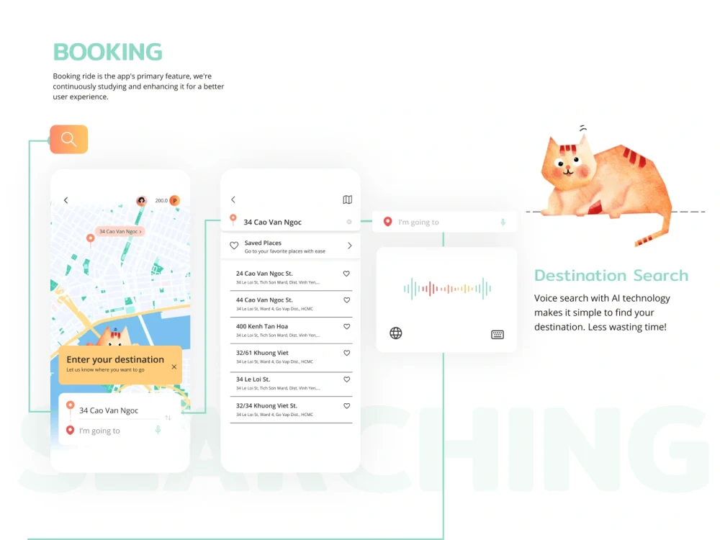This screenshot has height=540, width=720.
Task: Go back from the address list screen
Action: point(233,199)
